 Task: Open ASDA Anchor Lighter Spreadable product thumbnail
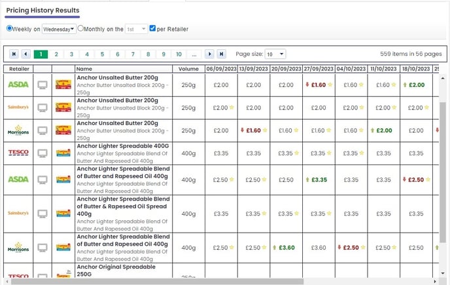pyautogui.click(x=63, y=180)
